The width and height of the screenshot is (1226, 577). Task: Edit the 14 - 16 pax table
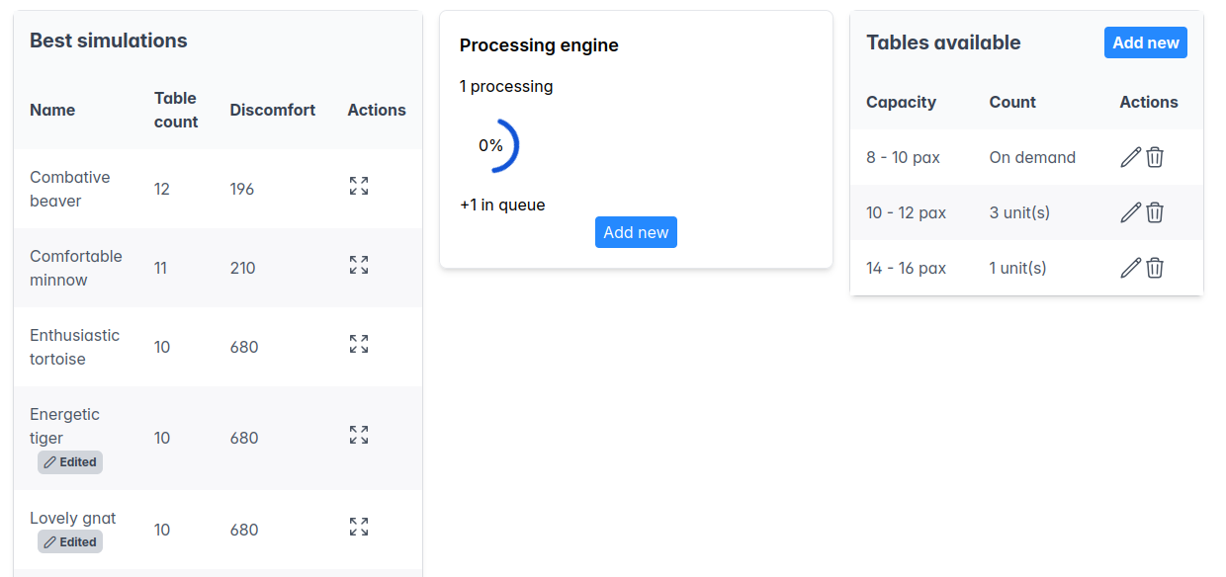point(1130,268)
